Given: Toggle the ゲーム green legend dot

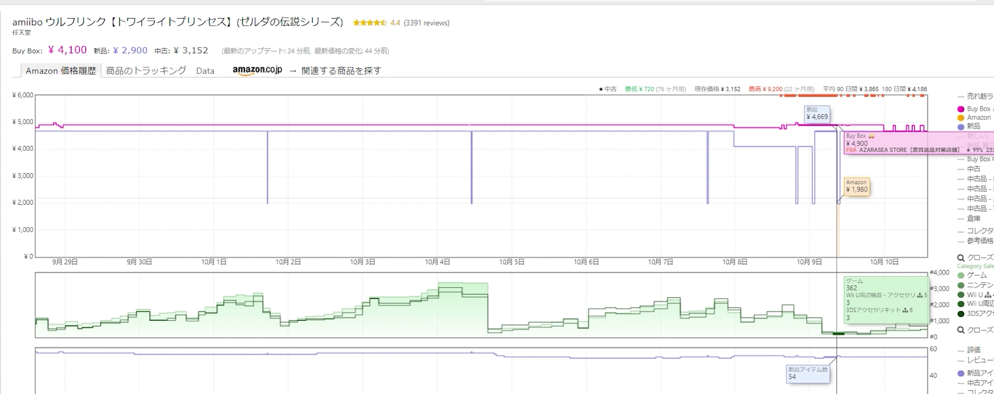Looking at the screenshot, I should click(x=961, y=276).
